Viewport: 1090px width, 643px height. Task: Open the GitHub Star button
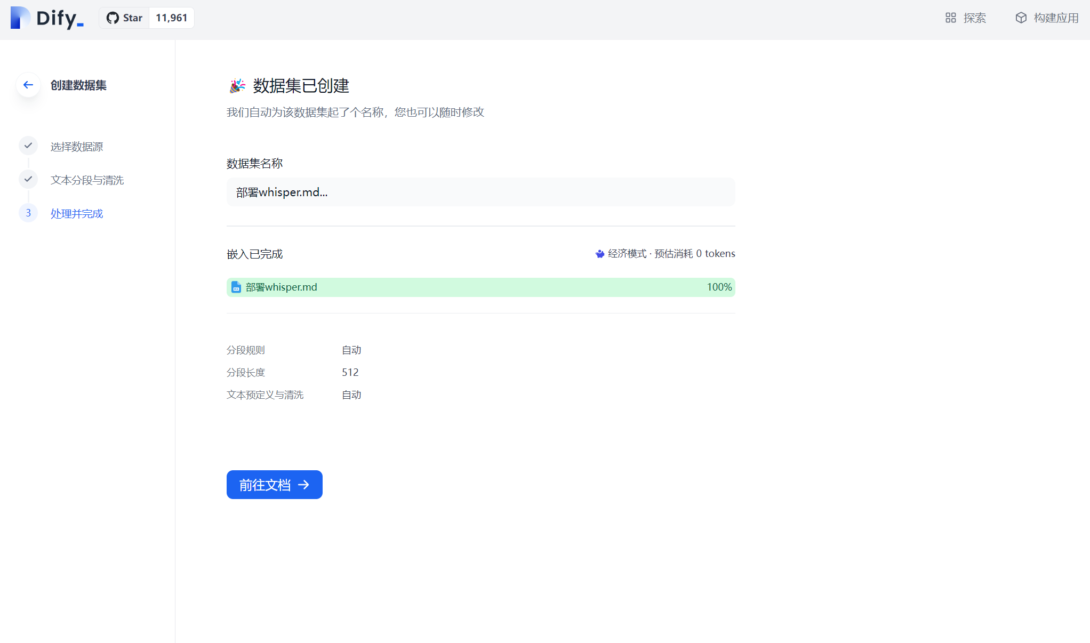(x=124, y=18)
